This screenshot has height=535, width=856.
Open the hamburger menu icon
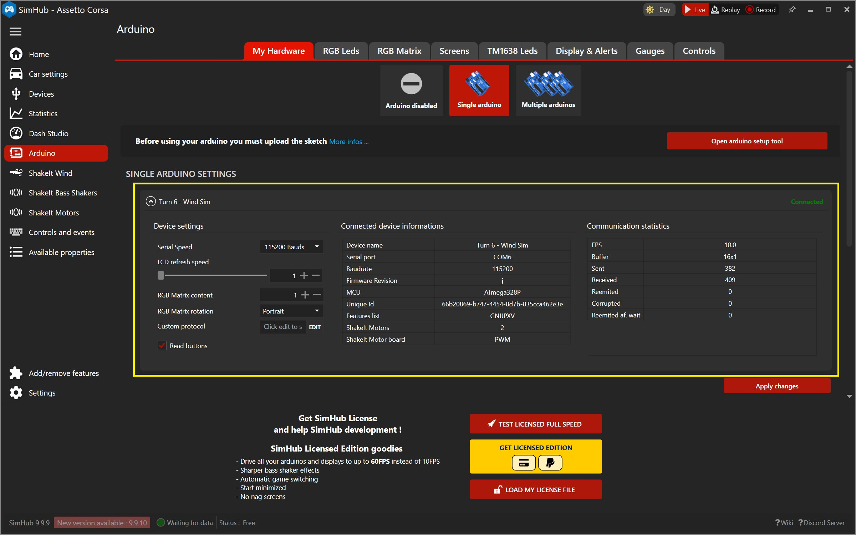click(x=15, y=32)
